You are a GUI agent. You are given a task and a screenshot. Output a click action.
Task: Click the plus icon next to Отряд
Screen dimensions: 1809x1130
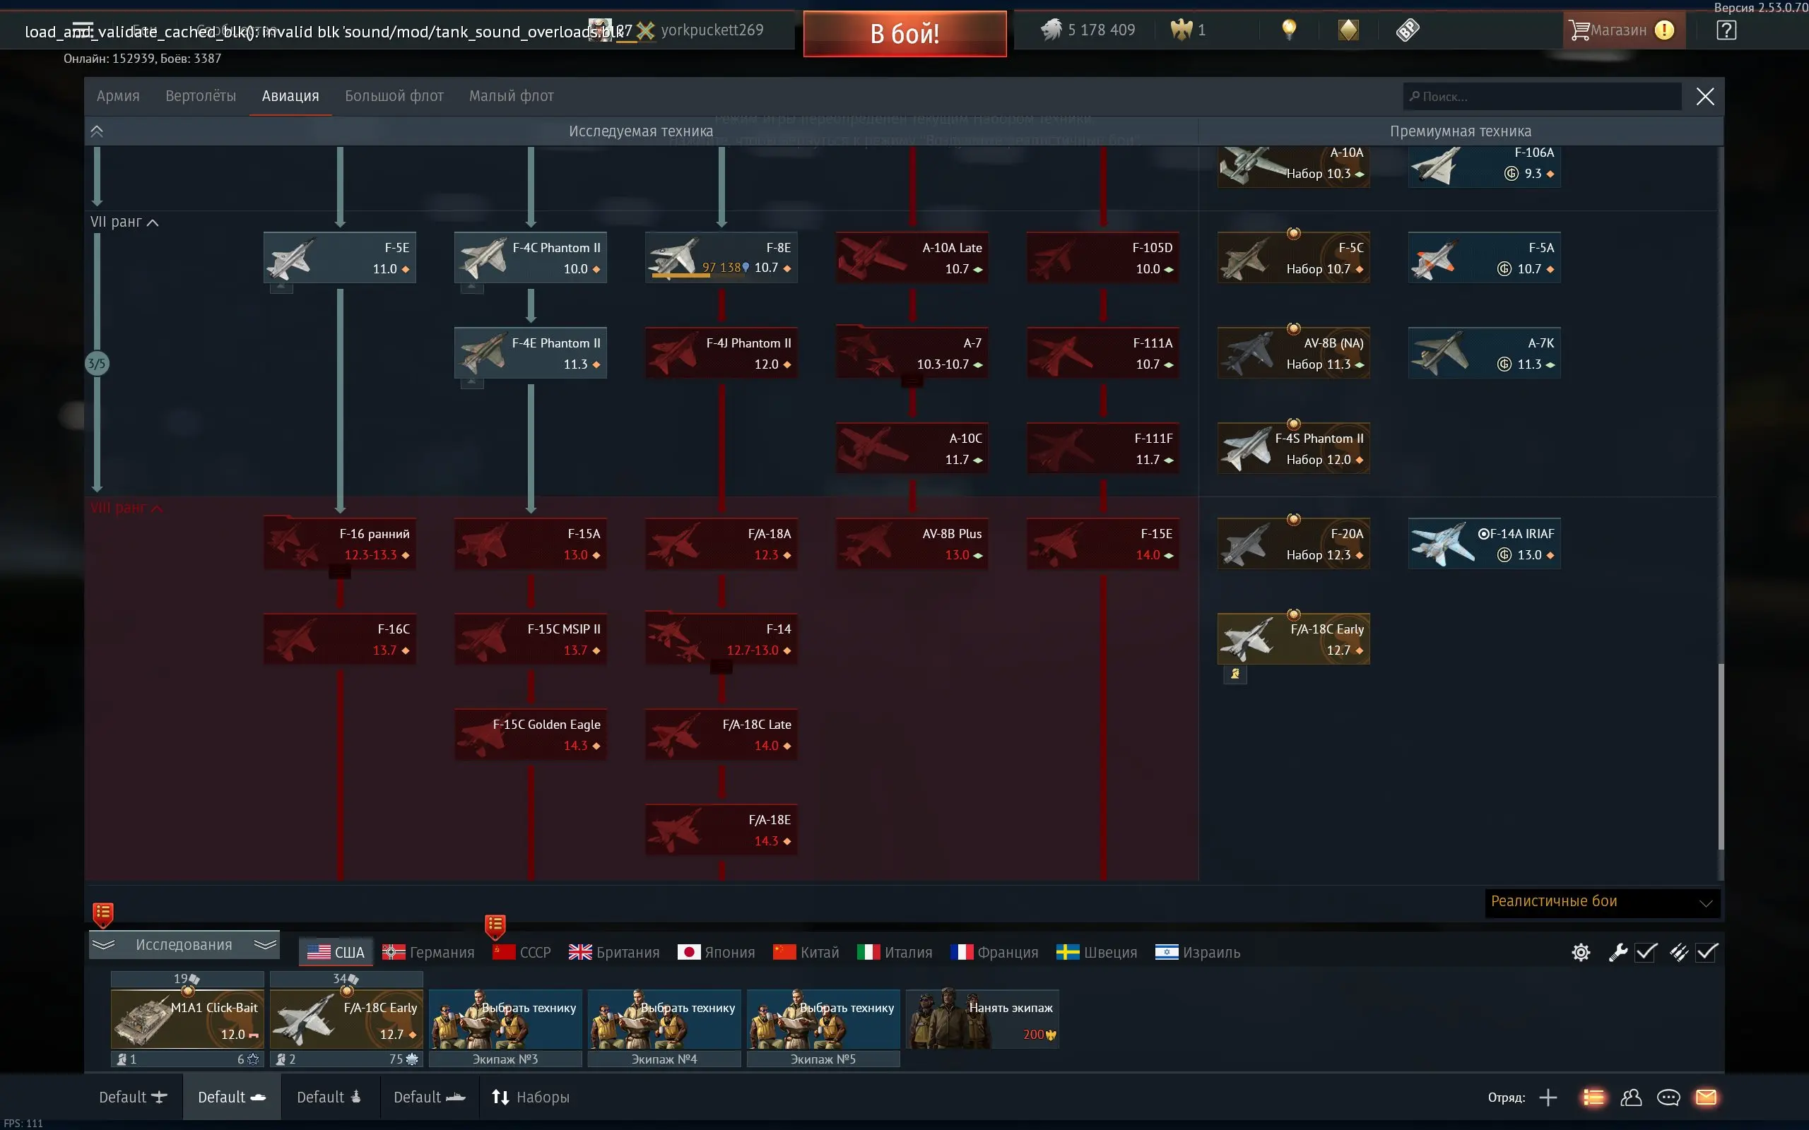pos(1548,1096)
